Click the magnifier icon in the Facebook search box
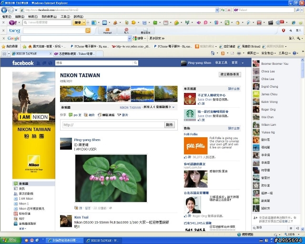The image size is (305, 244). pyautogui.click(x=135, y=63)
